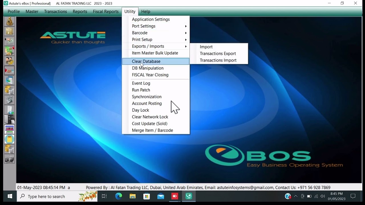The image size is (365, 205).
Task: Click the green cash stack sidebar icon
Action: tap(9, 51)
